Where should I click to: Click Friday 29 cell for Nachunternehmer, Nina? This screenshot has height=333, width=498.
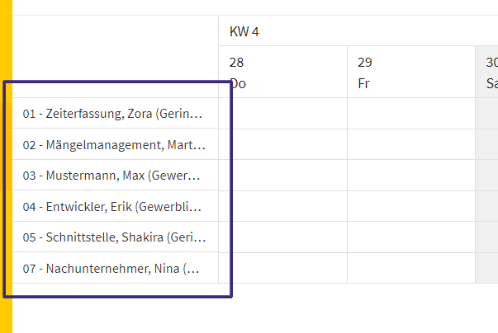pos(411,268)
